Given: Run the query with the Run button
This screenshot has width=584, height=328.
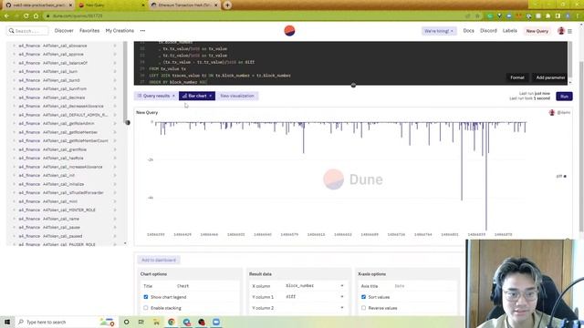Looking at the screenshot, I should [564, 97].
